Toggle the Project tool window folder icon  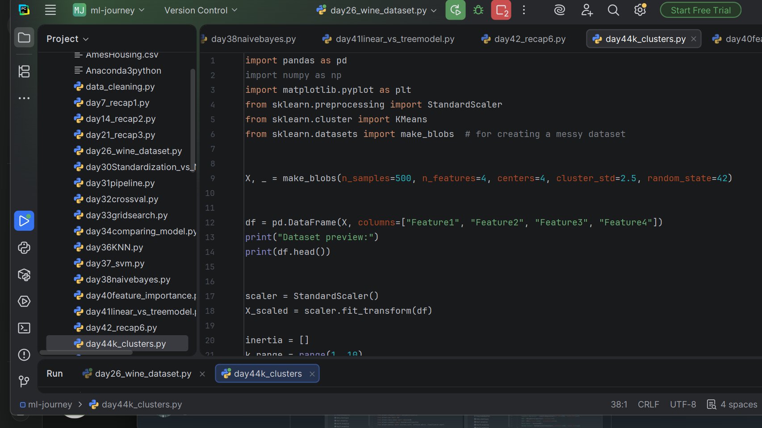tap(24, 38)
